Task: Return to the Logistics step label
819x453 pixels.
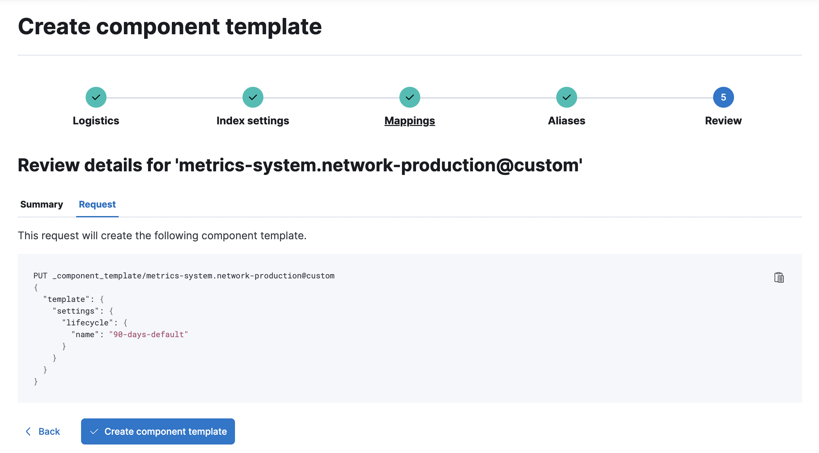Action: pyautogui.click(x=96, y=120)
